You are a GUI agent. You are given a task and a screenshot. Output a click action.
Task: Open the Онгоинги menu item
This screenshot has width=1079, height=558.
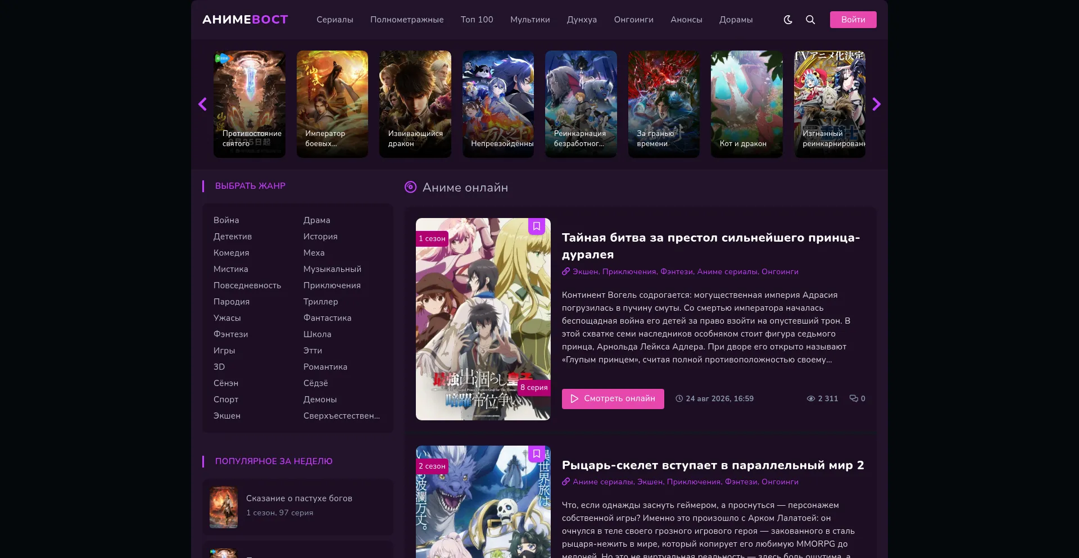(x=634, y=20)
